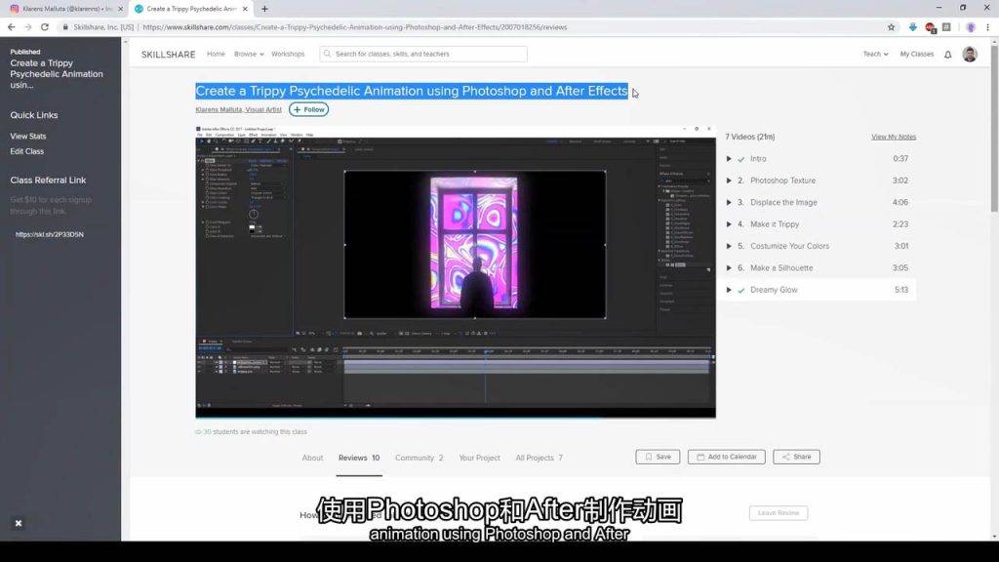Go to the Your Project tab
Image resolution: width=999 pixels, height=562 pixels.
(479, 458)
